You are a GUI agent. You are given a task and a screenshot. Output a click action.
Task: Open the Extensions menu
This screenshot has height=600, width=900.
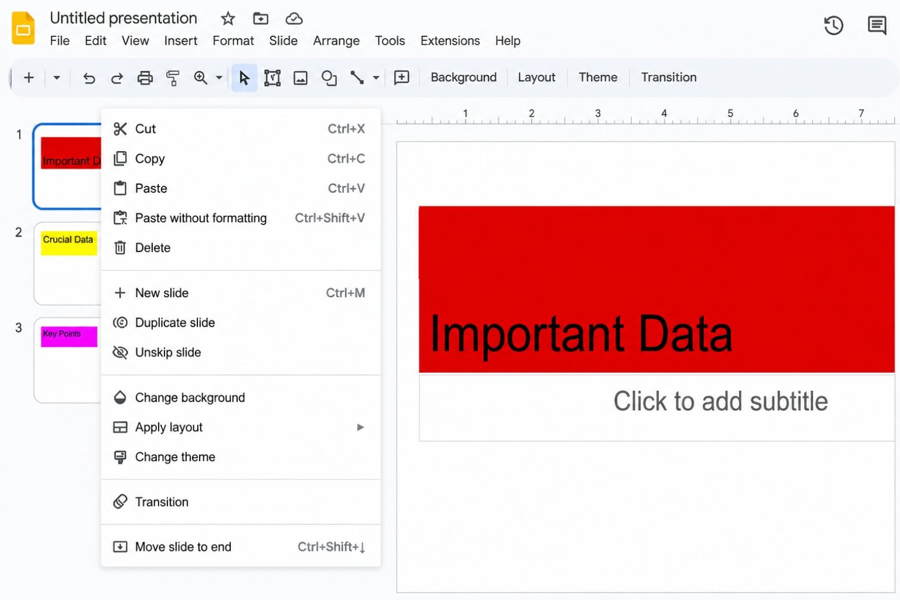click(x=450, y=41)
